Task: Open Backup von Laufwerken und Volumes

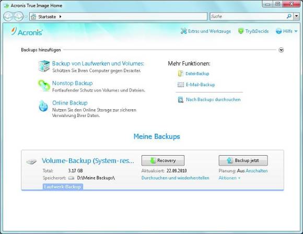Action: click(98, 63)
